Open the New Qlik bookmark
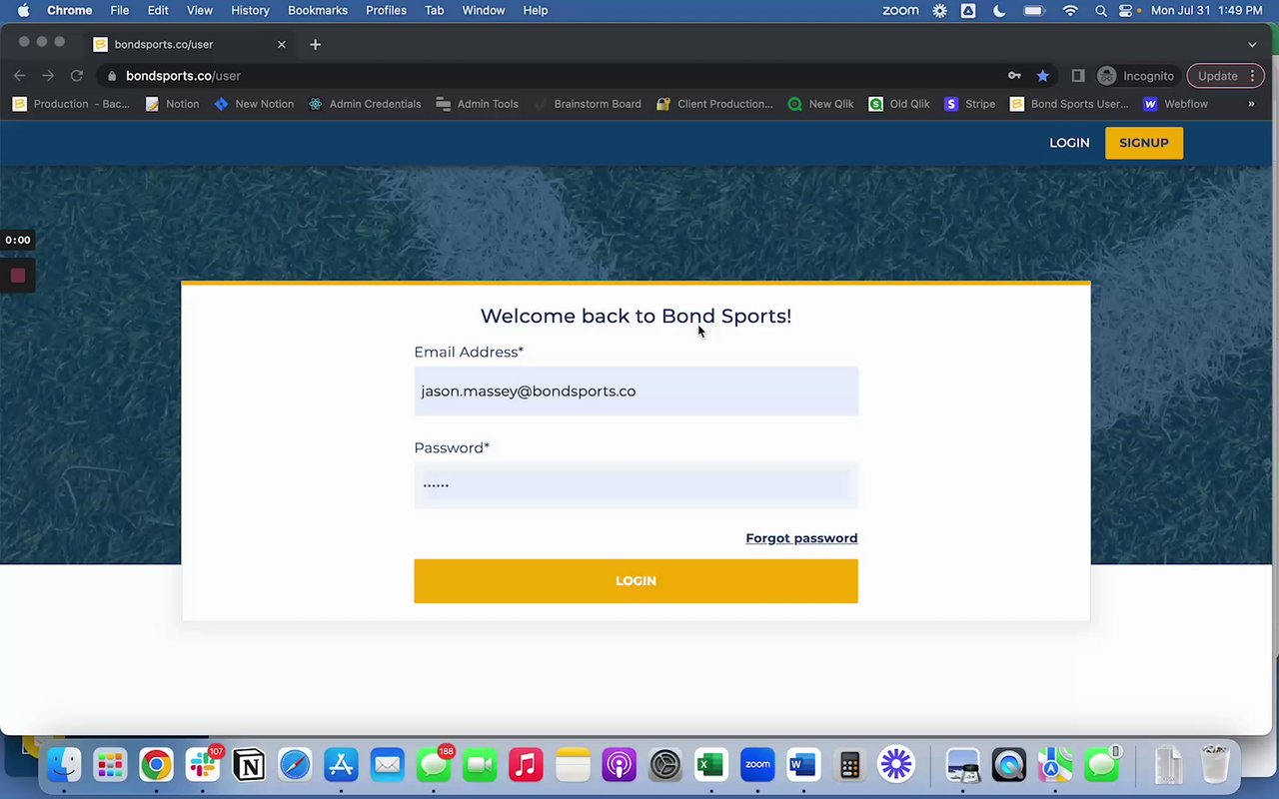This screenshot has height=799, width=1279. pyautogui.click(x=820, y=104)
